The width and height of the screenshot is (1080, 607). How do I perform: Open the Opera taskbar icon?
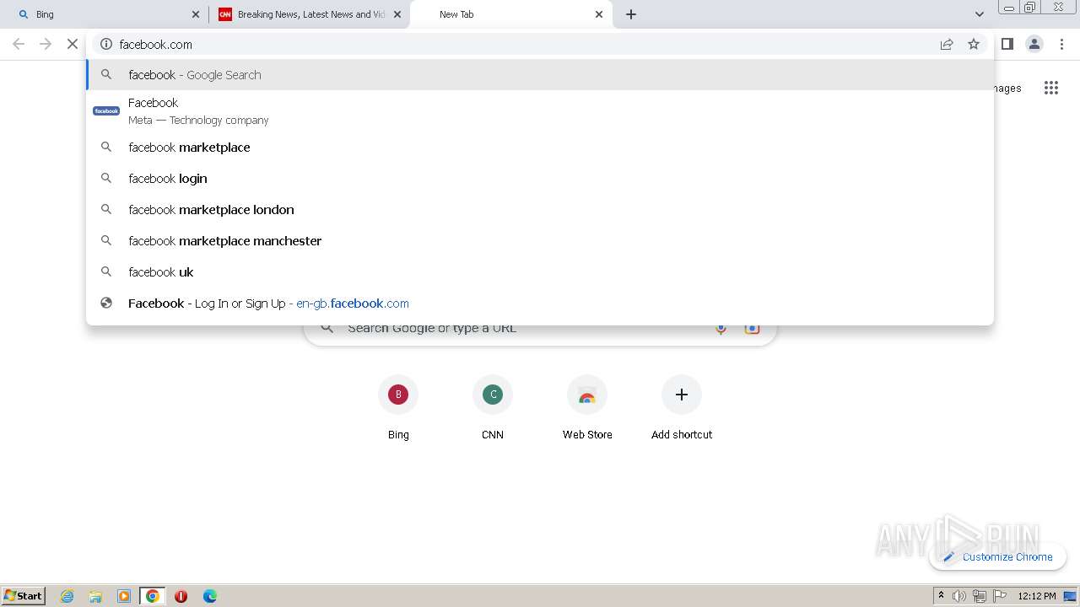point(181,596)
